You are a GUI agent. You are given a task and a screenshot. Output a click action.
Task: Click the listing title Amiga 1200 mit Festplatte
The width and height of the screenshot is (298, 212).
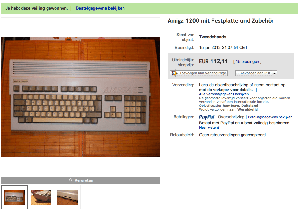[221, 20]
